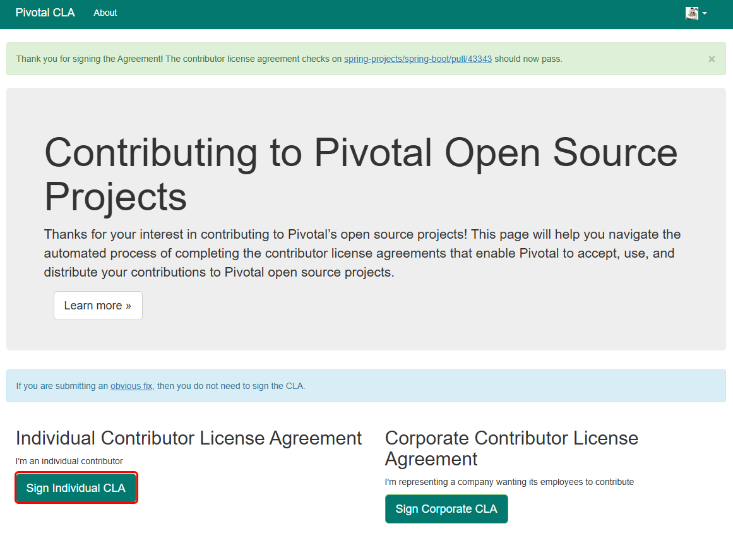The width and height of the screenshot is (733, 550).
Task: Open the Pivotal CLA home link
Action: (45, 13)
